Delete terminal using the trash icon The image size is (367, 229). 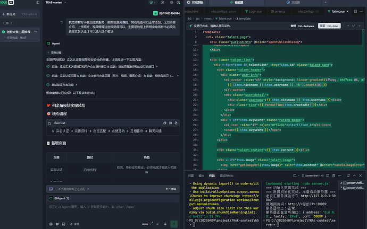click(334, 175)
